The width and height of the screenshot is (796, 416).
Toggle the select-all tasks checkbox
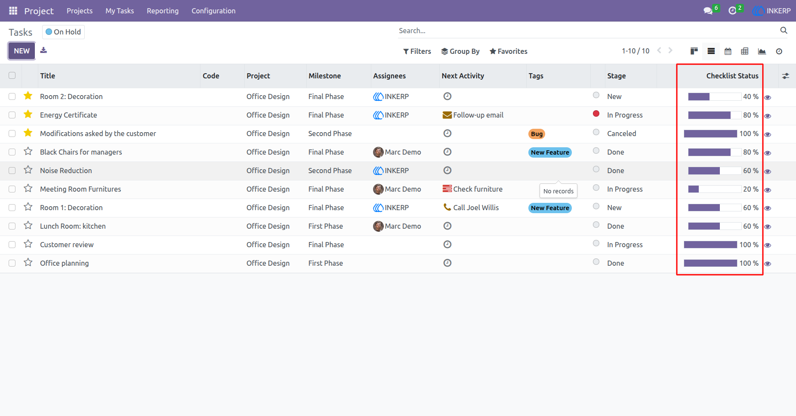point(12,75)
